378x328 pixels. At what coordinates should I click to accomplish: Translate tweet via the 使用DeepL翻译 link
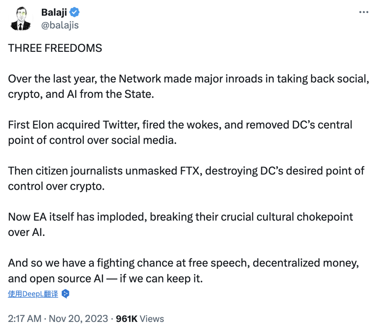(33, 294)
